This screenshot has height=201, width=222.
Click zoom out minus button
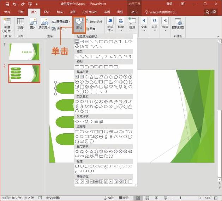click(172, 198)
